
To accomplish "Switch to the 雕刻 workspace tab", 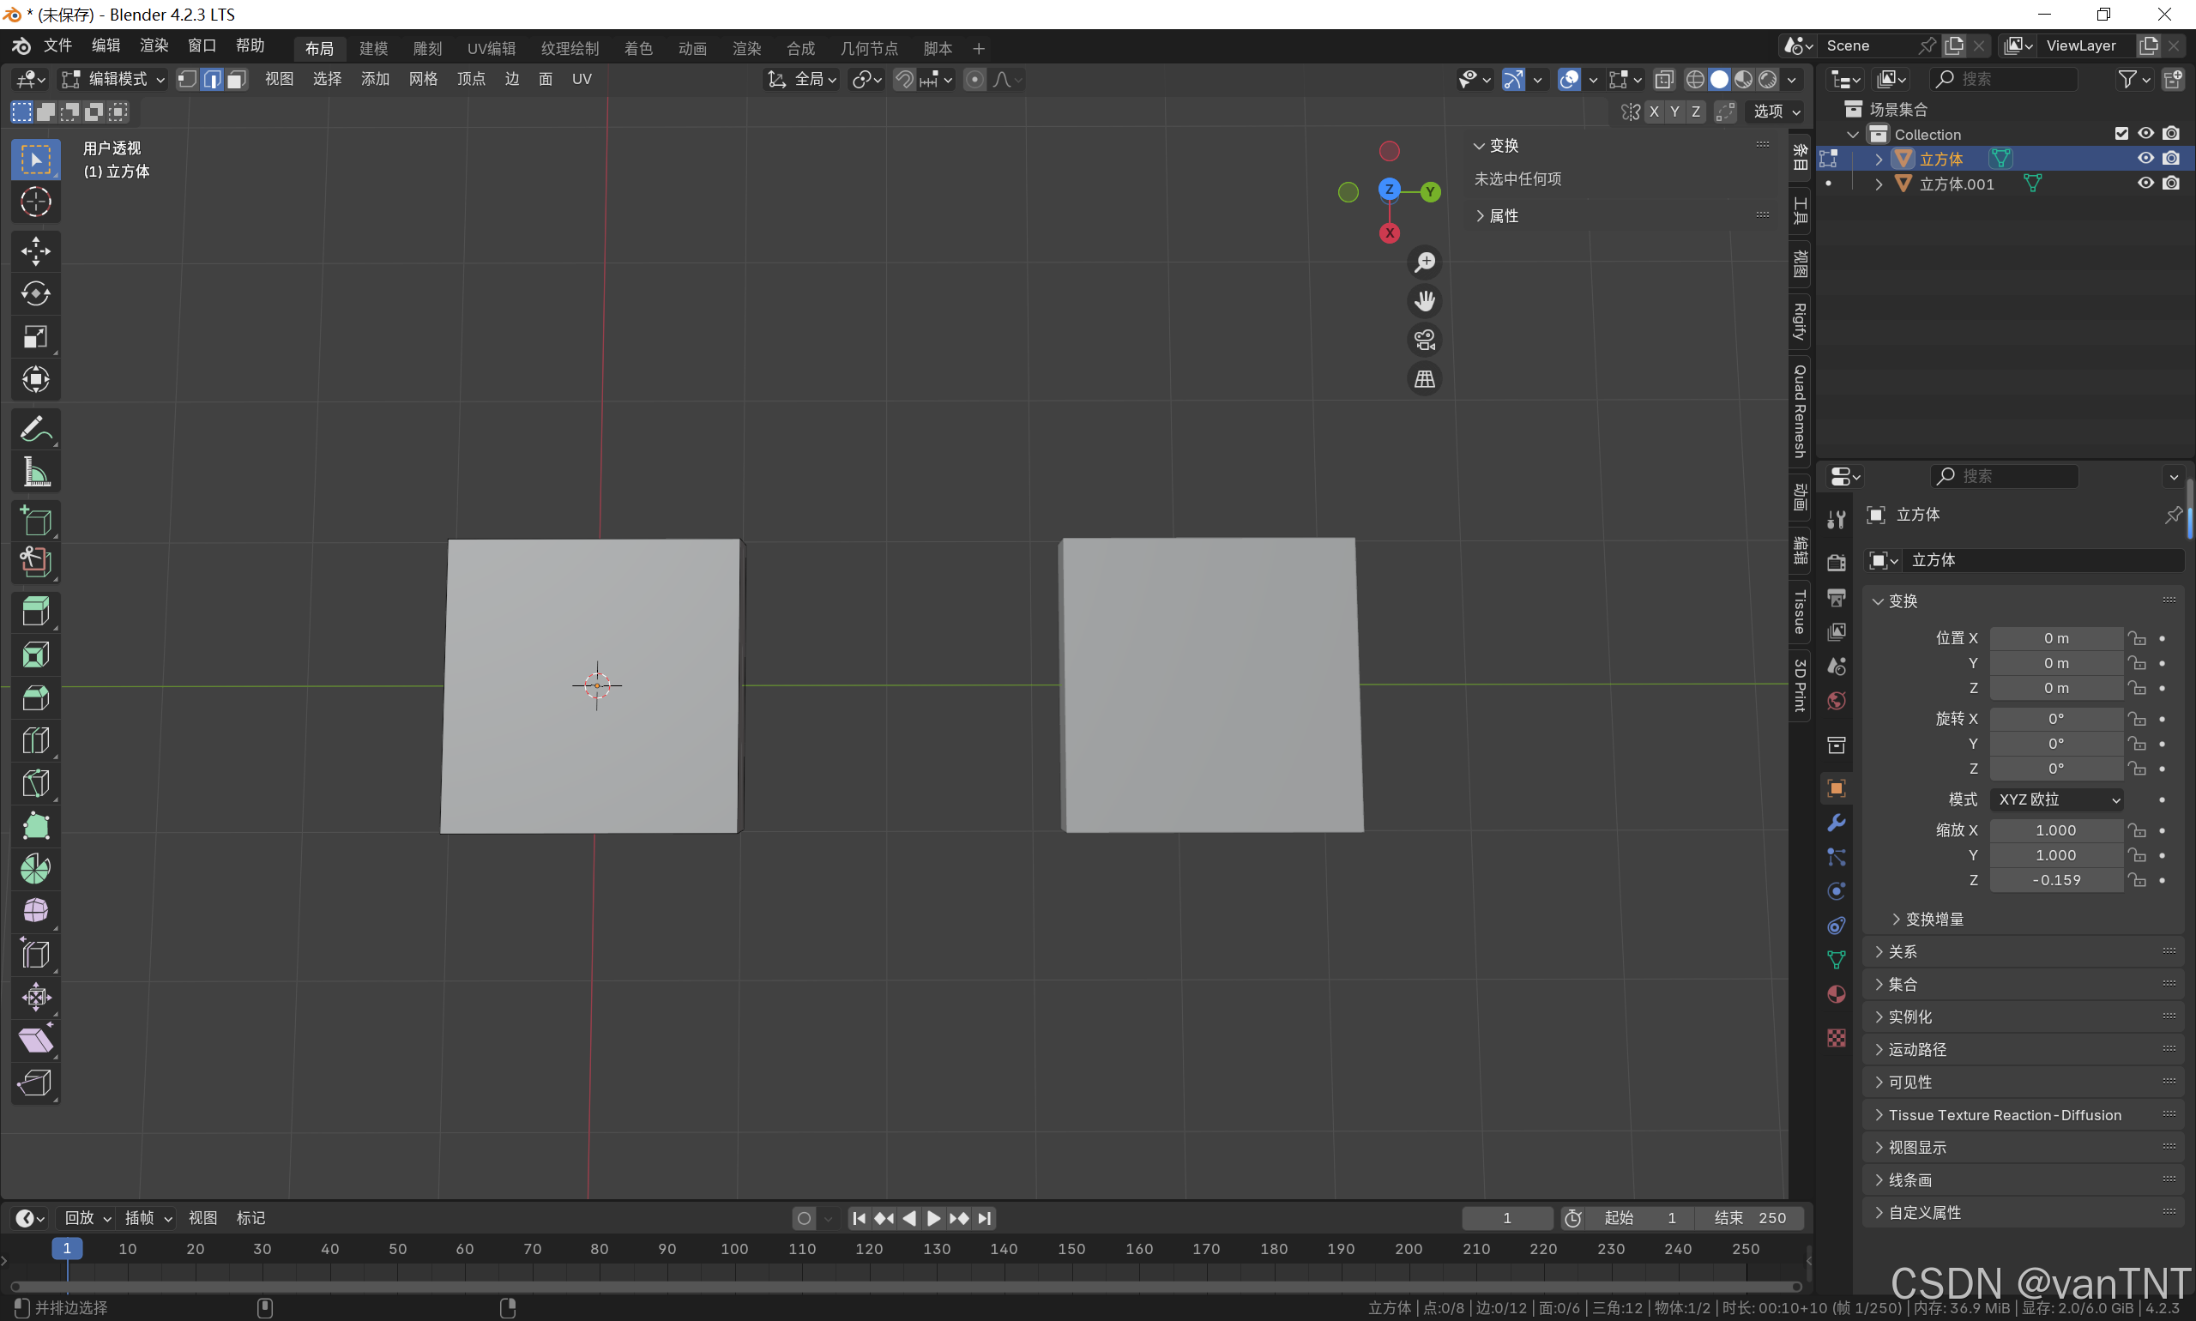I will (427, 48).
